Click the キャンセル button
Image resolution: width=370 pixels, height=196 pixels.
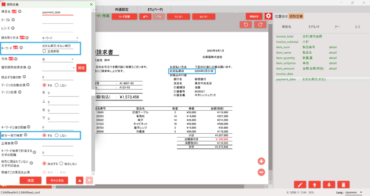pos(57,180)
